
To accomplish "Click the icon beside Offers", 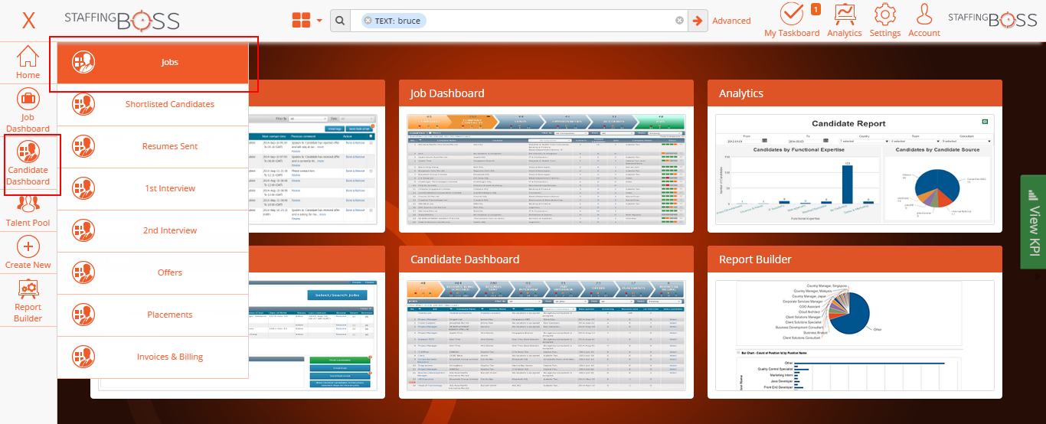I will click(x=83, y=272).
